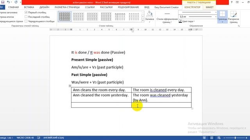Apply the second table style thumbnail

[78, 16]
